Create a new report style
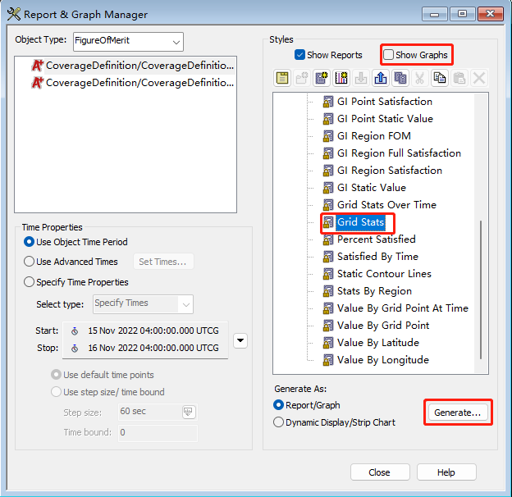 click(322, 78)
